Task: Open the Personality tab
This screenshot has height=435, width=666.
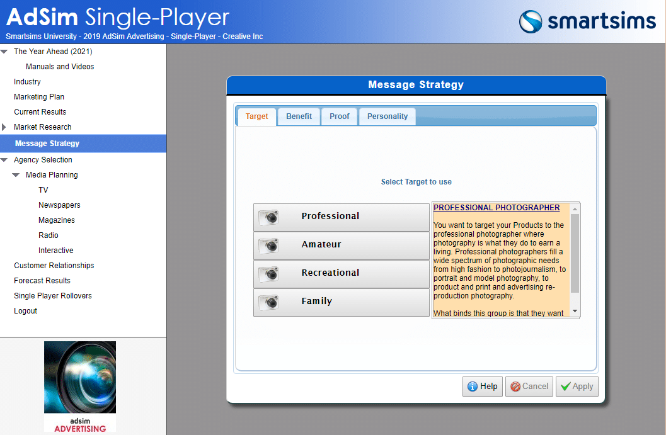Action: (x=387, y=116)
